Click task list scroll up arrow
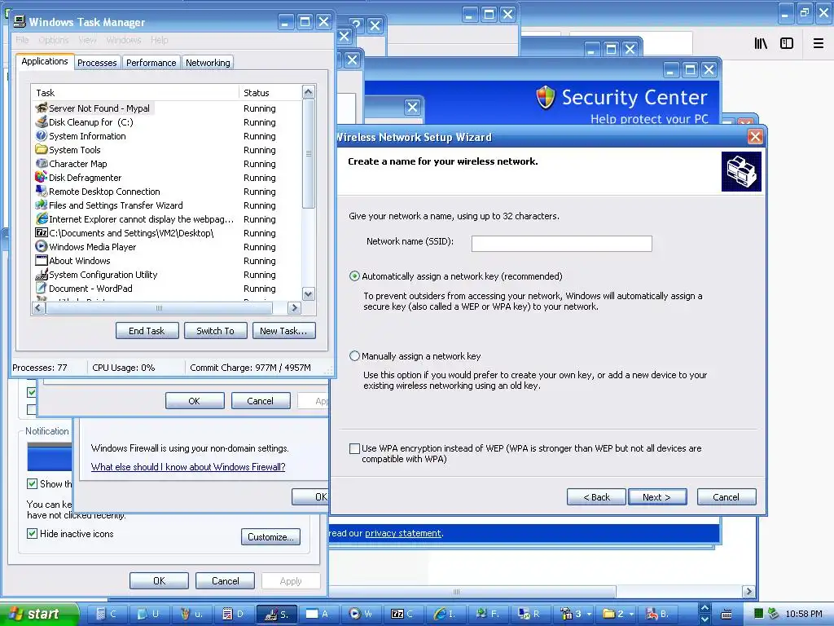The image size is (834, 626). click(309, 92)
